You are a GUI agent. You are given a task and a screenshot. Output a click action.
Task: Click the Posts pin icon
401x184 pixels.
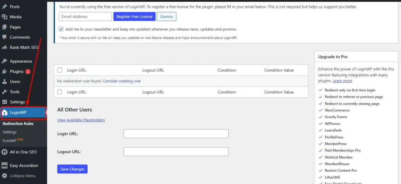click(x=4, y=7)
